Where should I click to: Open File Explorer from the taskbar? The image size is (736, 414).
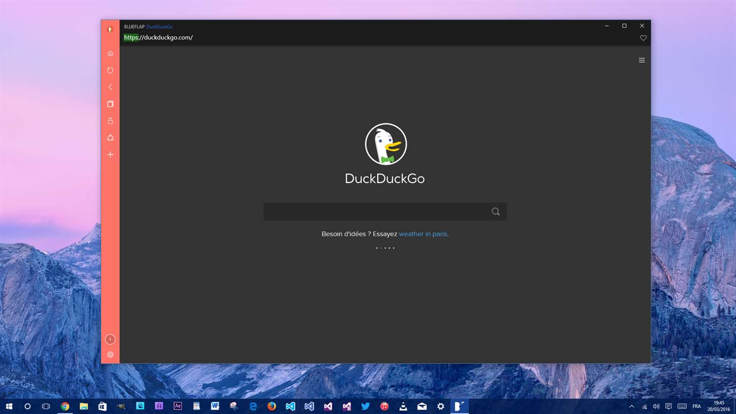click(84, 406)
